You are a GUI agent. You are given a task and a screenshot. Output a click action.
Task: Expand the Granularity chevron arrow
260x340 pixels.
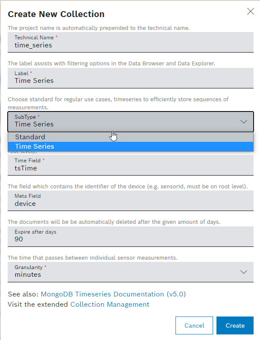pyautogui.click(x=244, y=272)
